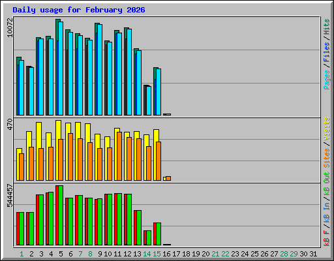The image size is (334, 261).
Task: Click weekend day 7 on the date axis
Action: (x=80, y=254)
